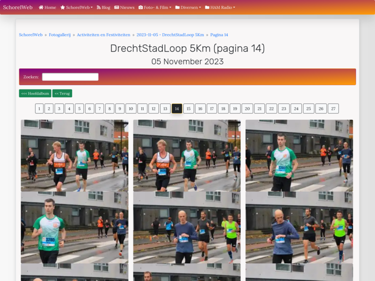The width and height of the screenshot is (375, 281).
Task: Click the Pagina 14 breadcrumb link
Action: point(219,35)
